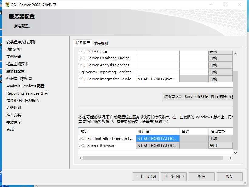Click the SQL Server 2008 setup title icon

(7, 5)
